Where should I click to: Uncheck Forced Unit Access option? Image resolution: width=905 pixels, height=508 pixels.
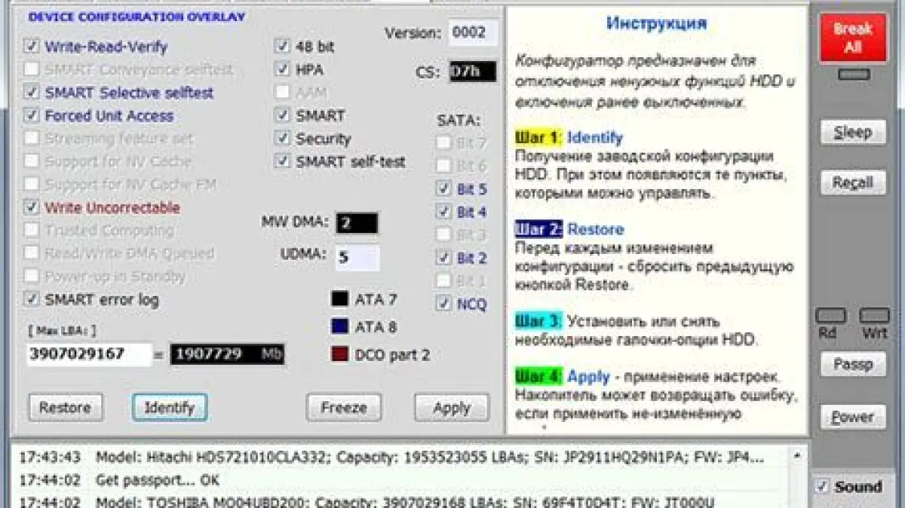pos(32,116)
